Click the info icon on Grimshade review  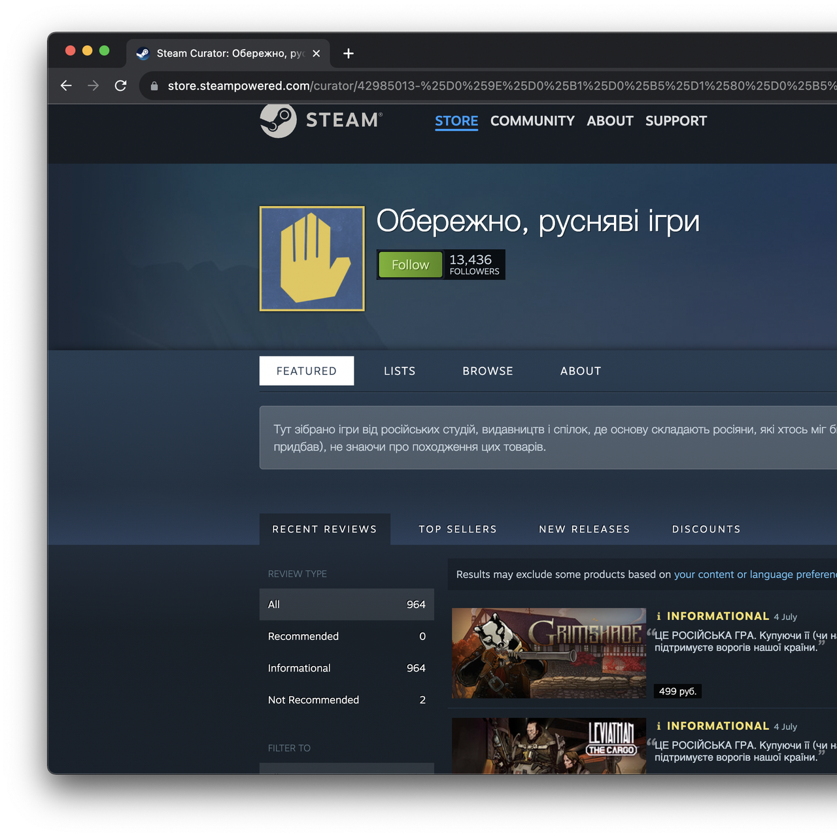click(x=658, y=616)
